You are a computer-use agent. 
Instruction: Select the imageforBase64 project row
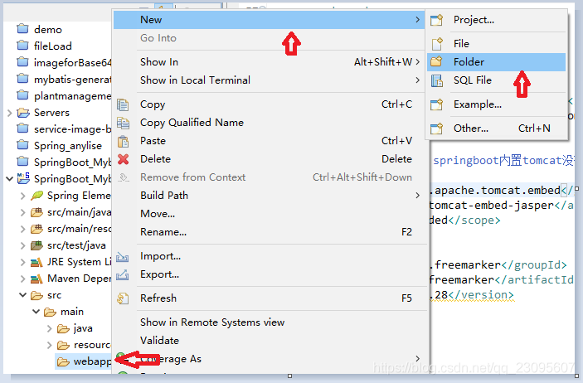click(64, 62)
